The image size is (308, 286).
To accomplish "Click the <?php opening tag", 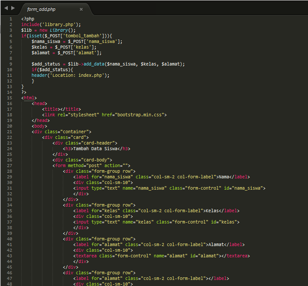I will [28, 19].
